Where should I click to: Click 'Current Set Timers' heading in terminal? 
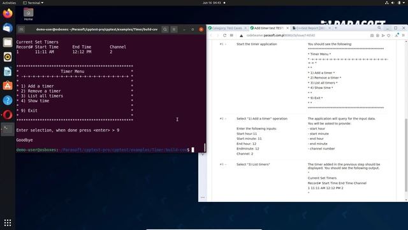[x=37, y=42]
